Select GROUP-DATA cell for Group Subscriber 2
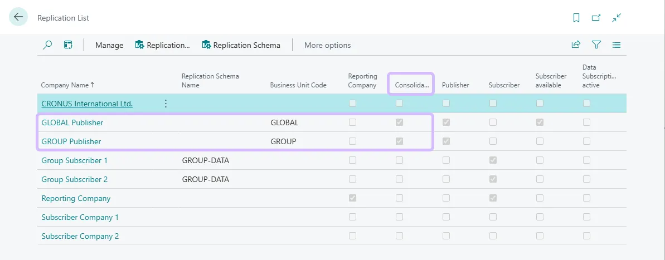 click(206, 179)
